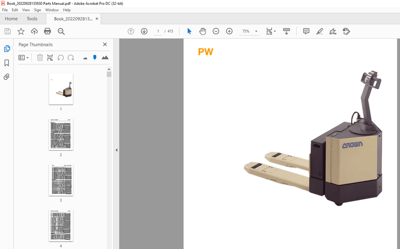Open the zoom percentage dropdown
The image size is (400, 249).
[x=256, y=31]
